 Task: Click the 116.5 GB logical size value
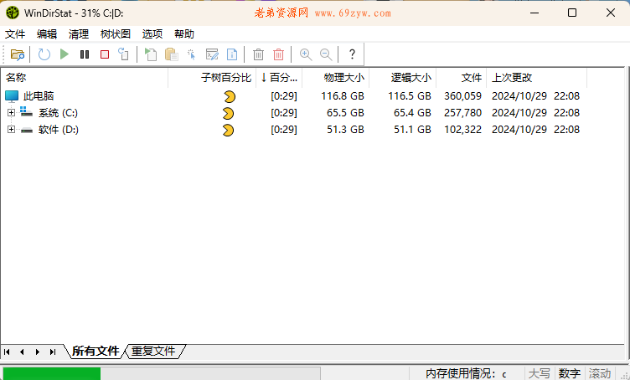(x=410, y=96)
